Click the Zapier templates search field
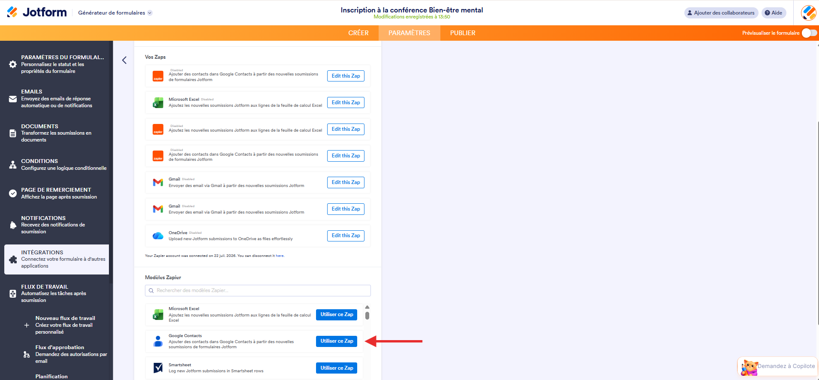 tap(258, 290)
